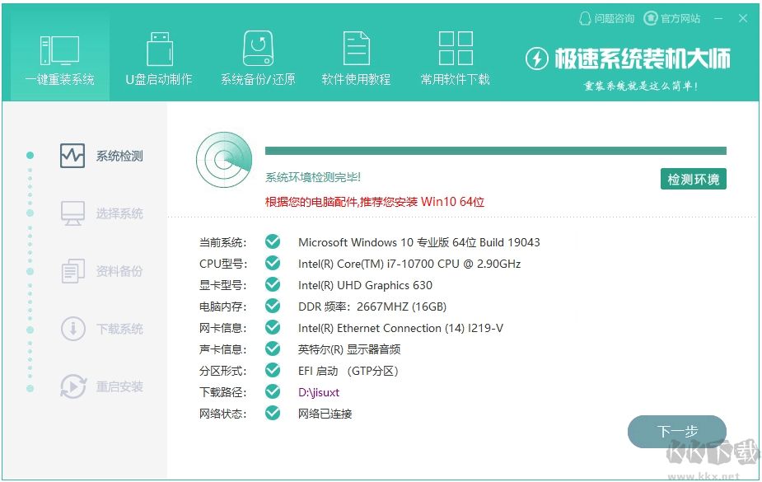Click "系统环境检测完毕!" status text
The width and height of the screenshot is (762, 482).
[313, 177]
